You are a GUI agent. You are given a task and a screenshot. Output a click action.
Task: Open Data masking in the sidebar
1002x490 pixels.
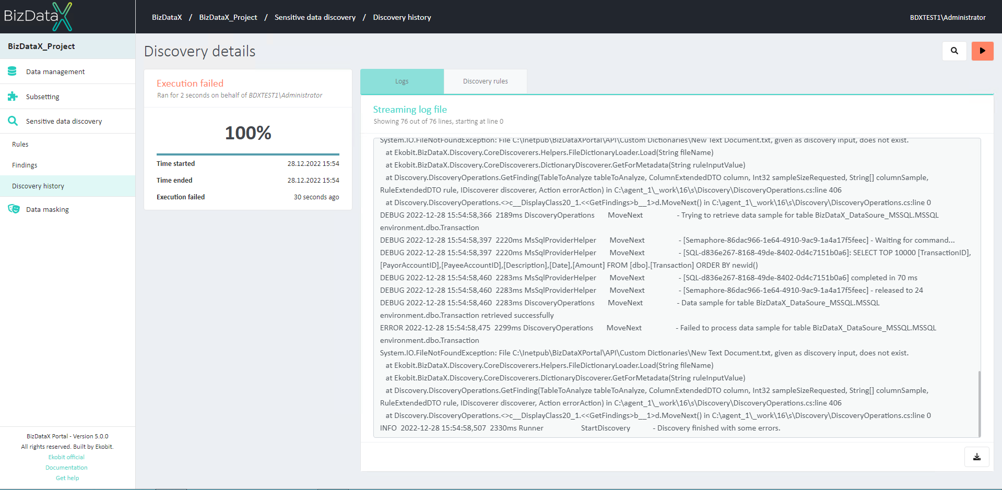pyautogui.click(x=68, y=209)
